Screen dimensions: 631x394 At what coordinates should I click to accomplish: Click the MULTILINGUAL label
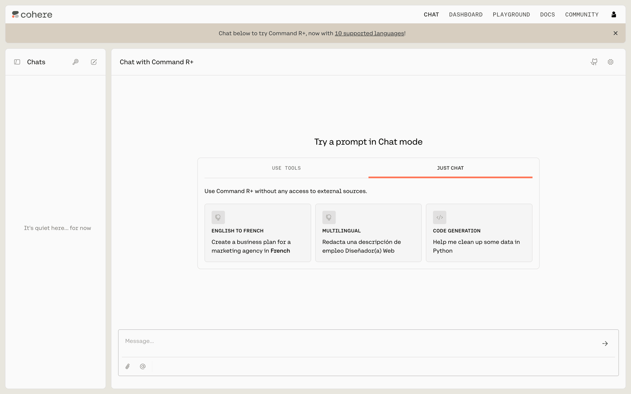click(341, 231)
